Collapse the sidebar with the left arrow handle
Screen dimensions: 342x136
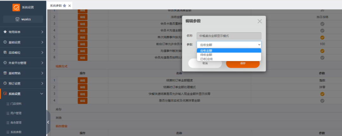click(48, 122)
